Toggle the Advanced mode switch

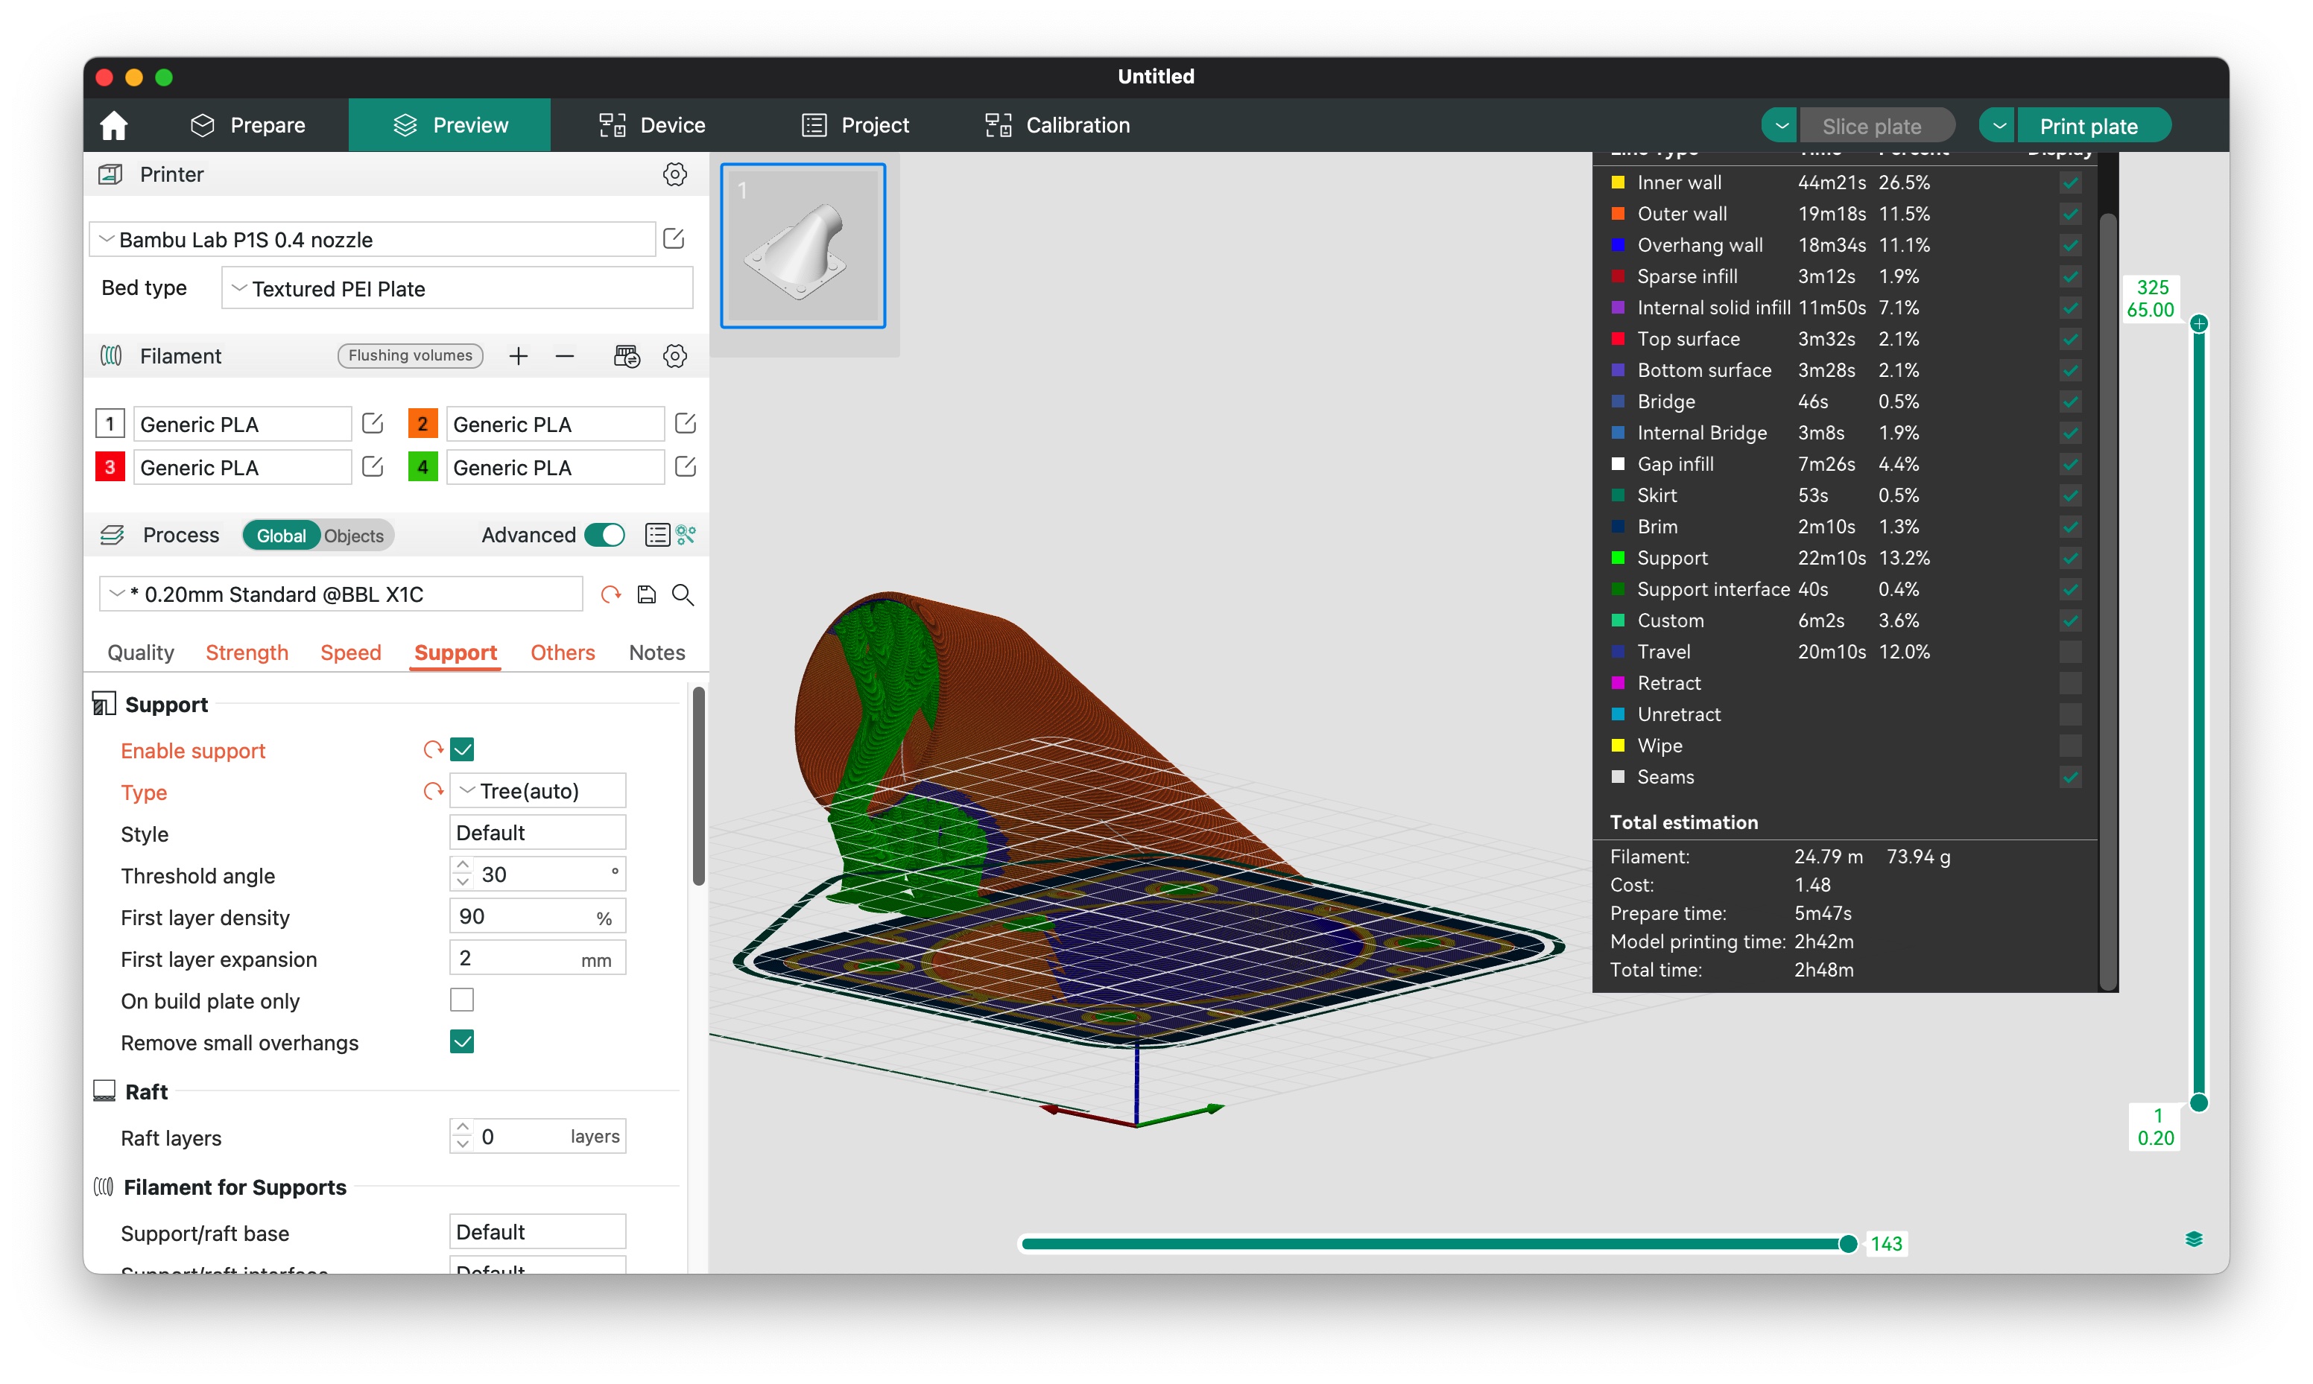tap(604, 534)
